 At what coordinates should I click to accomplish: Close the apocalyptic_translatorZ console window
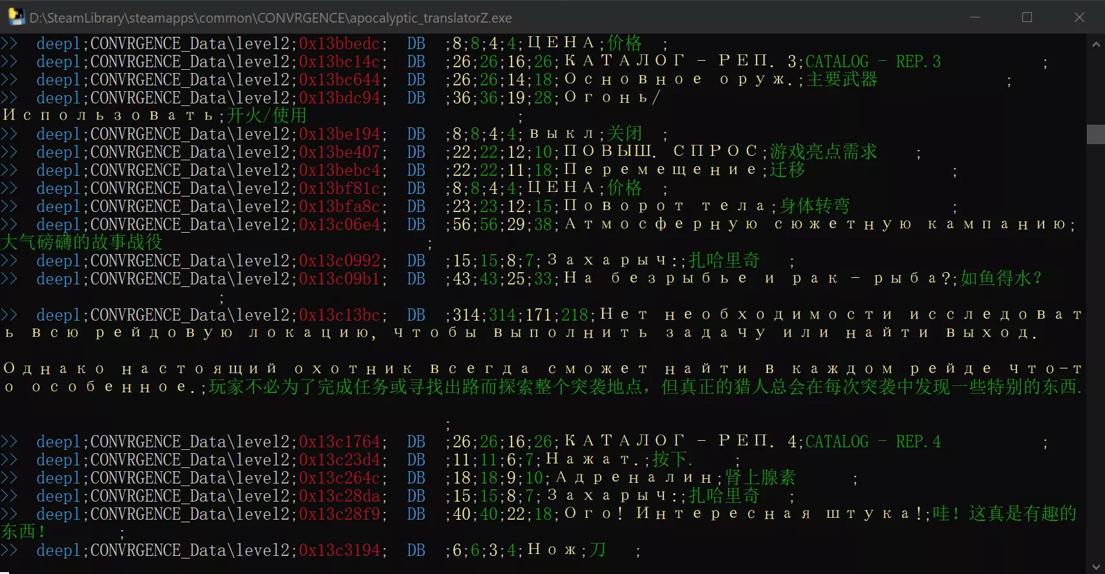pyautogui.click(x=1079, y=17)
